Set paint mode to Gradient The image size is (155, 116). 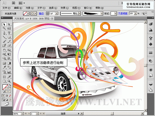point(7,96)
